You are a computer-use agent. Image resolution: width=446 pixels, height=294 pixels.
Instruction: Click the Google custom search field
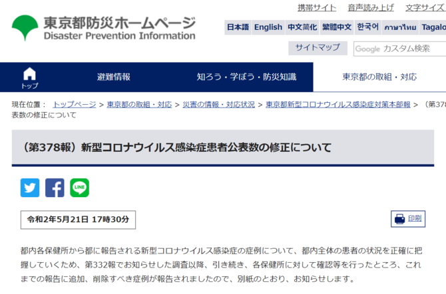(x=399, y=48)
